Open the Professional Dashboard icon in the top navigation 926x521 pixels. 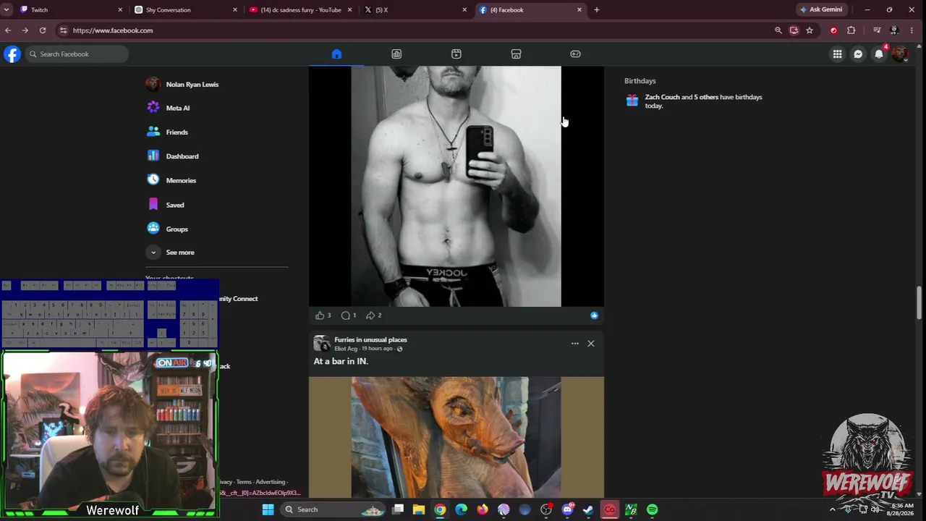click(x=396, y=54)
